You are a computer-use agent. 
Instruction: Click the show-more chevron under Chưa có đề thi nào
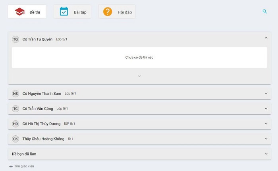coord(139,76)
